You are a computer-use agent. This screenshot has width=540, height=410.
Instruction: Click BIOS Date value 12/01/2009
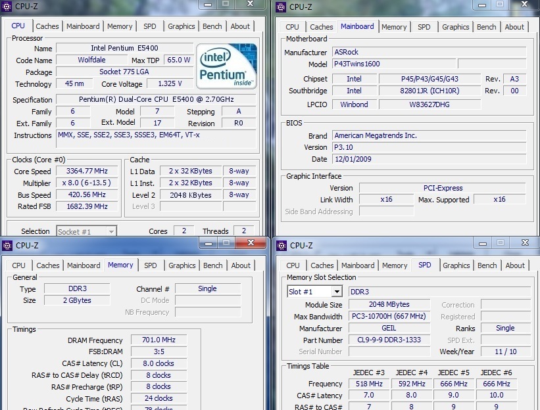point(429,159)
